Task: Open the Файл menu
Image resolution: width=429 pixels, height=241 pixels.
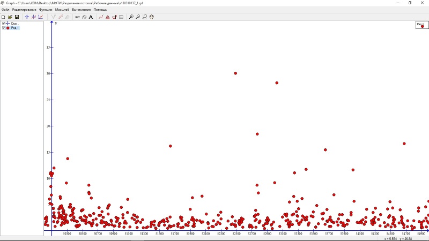Action: coord(5,10)
